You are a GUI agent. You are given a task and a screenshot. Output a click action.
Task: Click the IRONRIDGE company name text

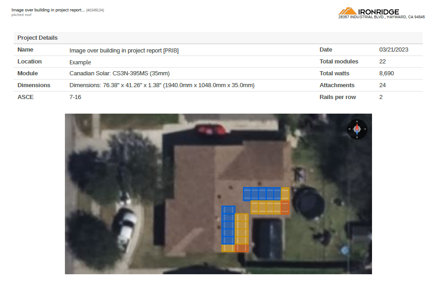click(379, 12)
